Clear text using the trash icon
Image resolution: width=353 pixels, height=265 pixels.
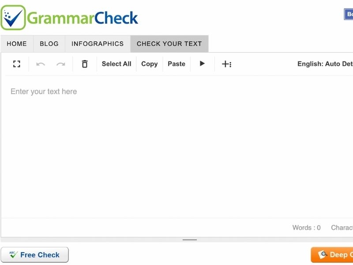pos(84,64)
